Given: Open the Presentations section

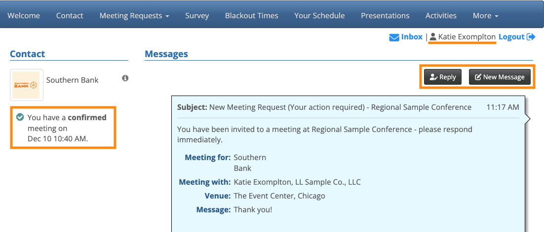Looking at the screenshot, I should pyautogui.click(x=385, y=16).
